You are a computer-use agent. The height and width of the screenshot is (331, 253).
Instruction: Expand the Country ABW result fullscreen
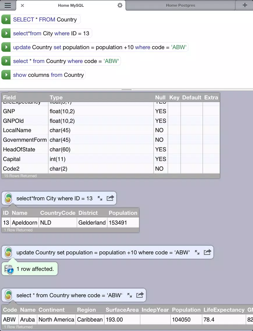point(130,295)
